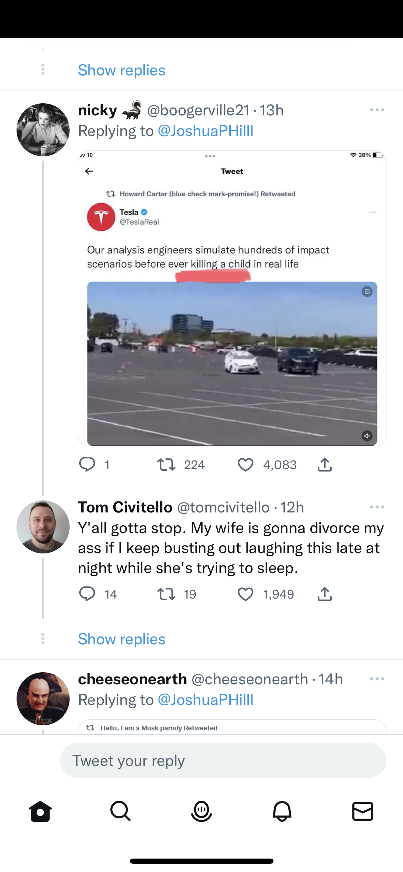Screen dimensions: 403x872
Task: Open more options for nicky's tweet
Action: click(x=377, y=110)
